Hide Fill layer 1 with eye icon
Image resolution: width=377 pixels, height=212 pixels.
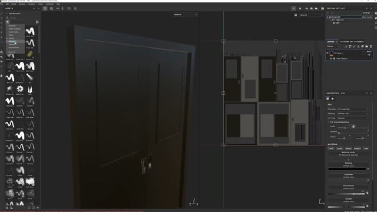(x=328, y=53)
